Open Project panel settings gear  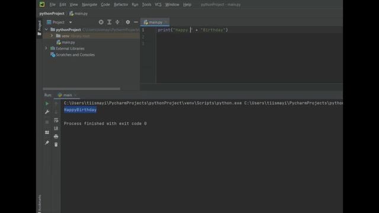tap(128, 22)
